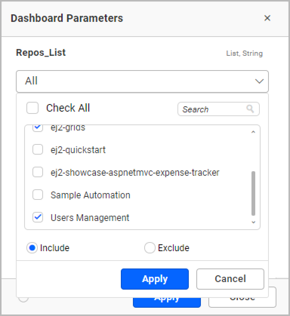Enable the Check All checkbox
The width and height of the screenshot is (290, 316).
tap(32, 108)
